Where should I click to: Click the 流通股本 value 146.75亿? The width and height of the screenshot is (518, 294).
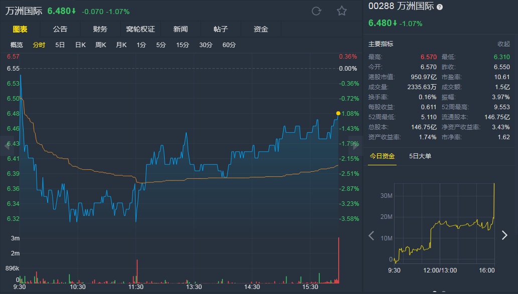tap(497, 117)
